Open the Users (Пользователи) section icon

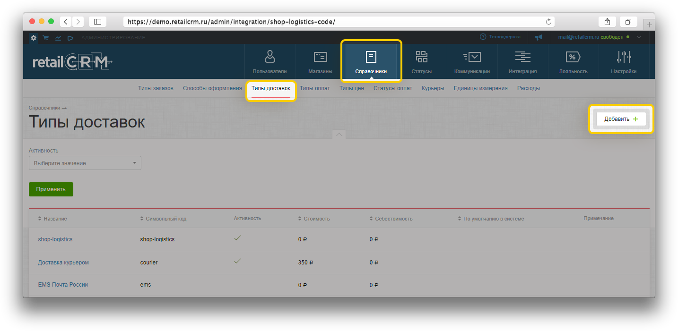[269, 58]
